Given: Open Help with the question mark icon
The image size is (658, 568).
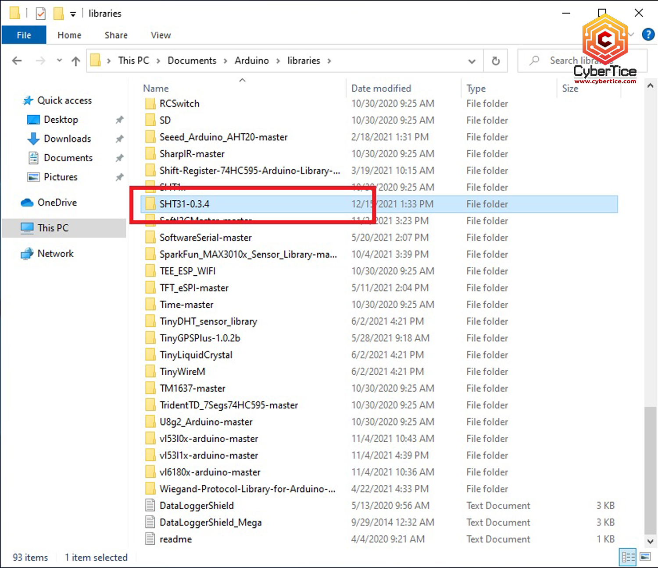Looking at the screenshot, I should 647,35.
